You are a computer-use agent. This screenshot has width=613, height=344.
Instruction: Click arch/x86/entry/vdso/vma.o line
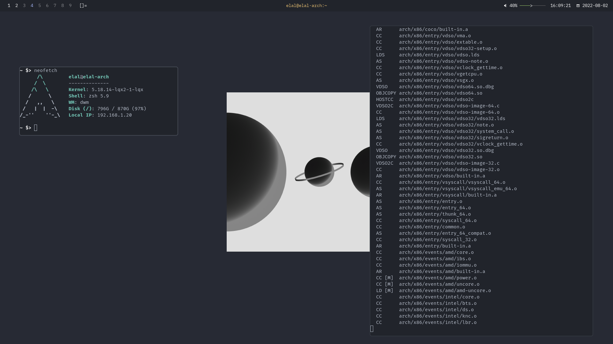423,36
